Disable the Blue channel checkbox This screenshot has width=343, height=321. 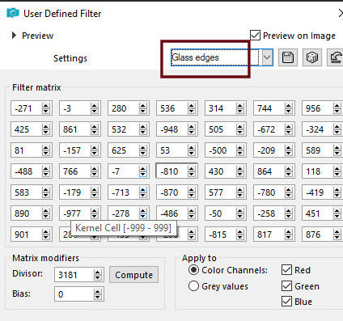tap(286, 302)
